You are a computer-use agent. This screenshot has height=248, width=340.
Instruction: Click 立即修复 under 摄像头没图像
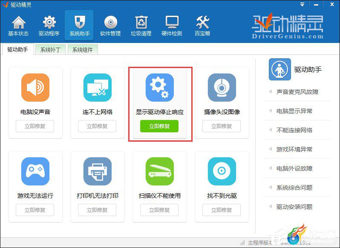pyautogui.click(x=222, y=126)
